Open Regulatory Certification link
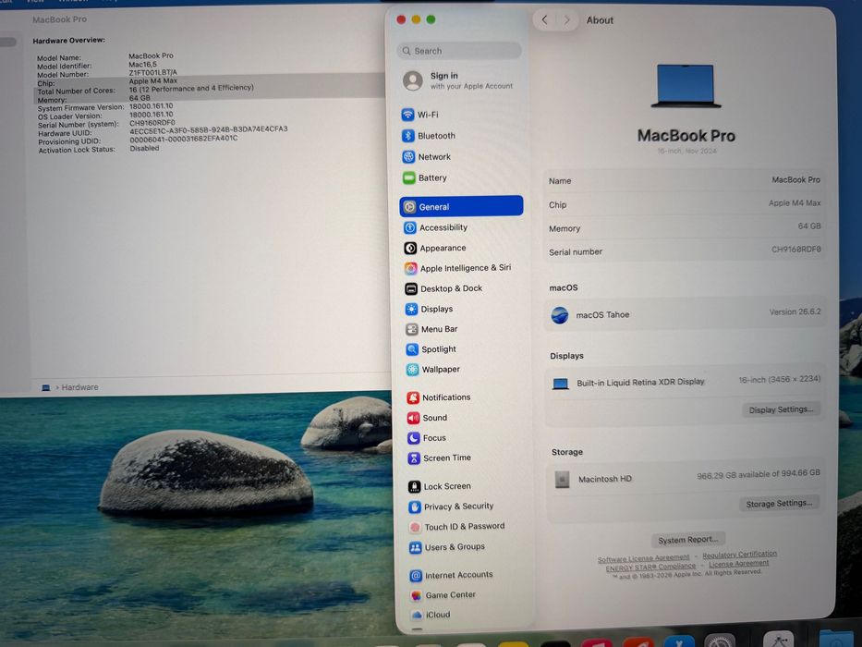The width and height of the screenshot is (862, 647). pos(739,555)
